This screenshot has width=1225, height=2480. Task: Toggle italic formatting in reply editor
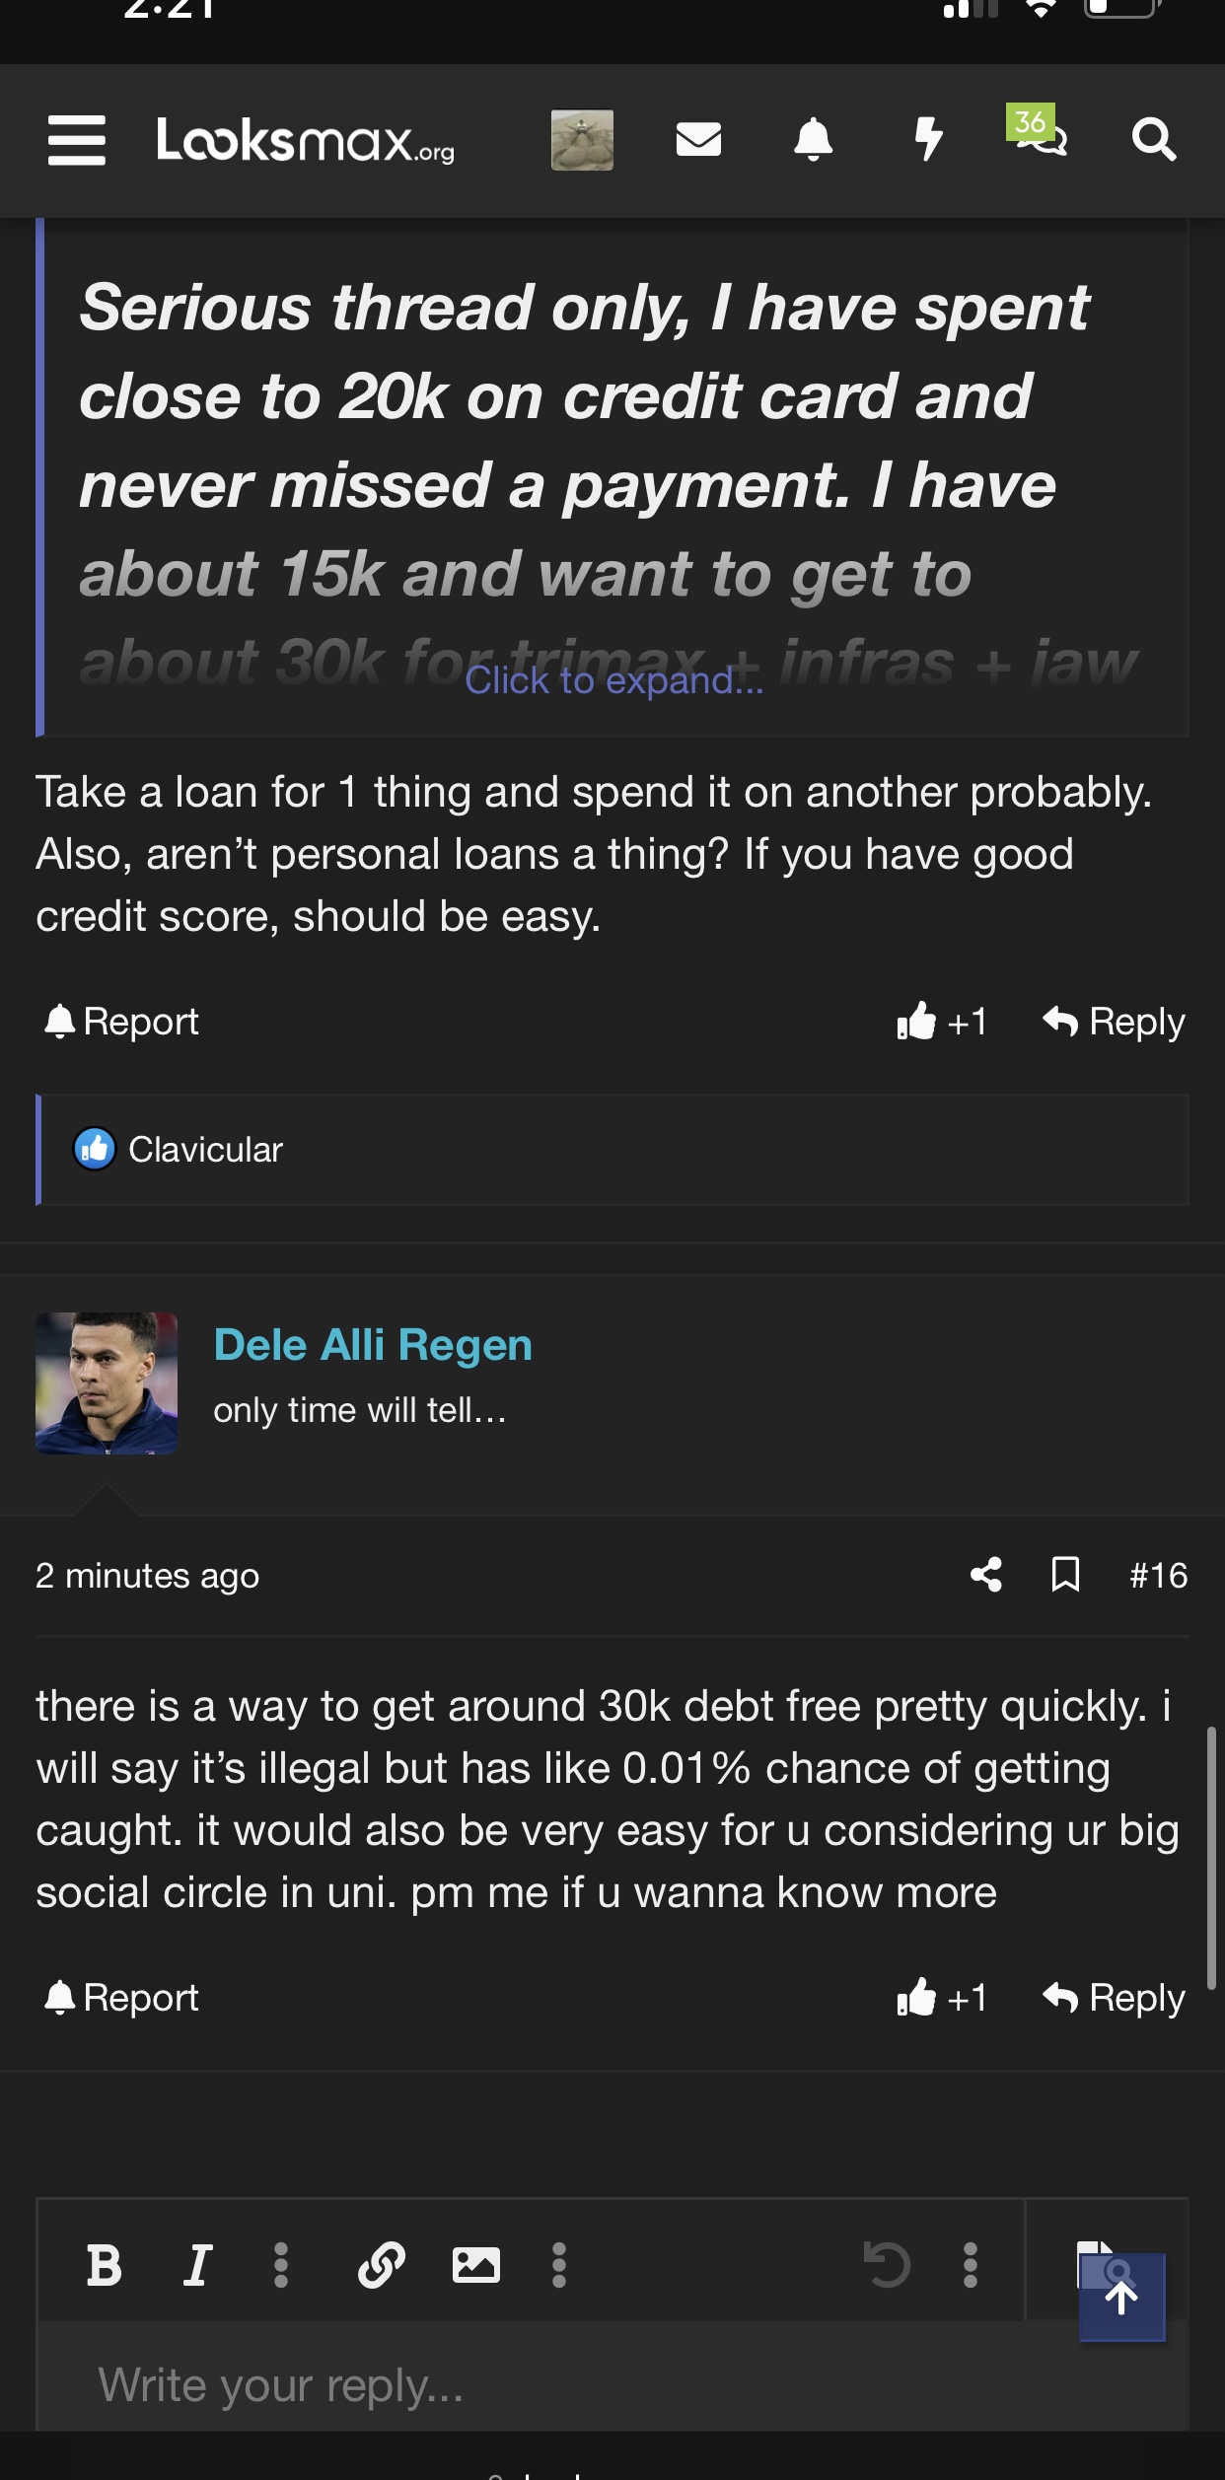pyautogui.click(x=197, y=2265)
